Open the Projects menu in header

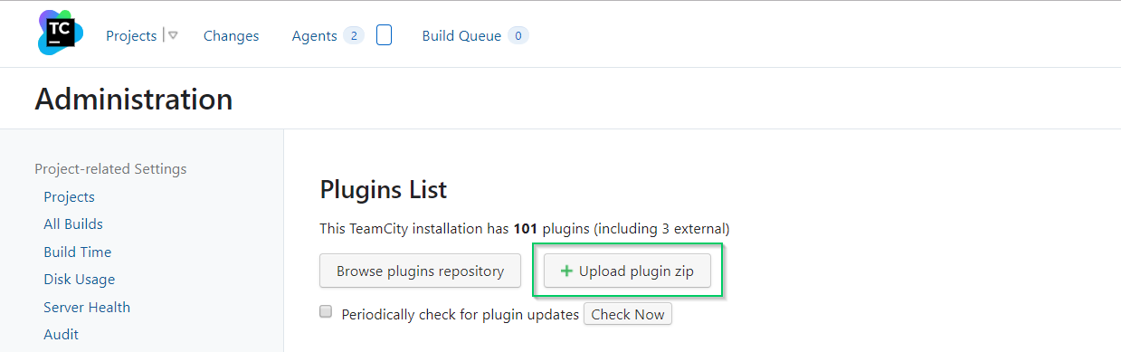click(131, 36)
